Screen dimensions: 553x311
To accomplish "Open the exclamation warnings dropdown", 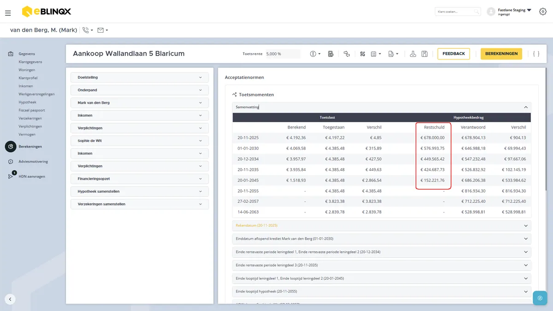I will (x=315, y=54).
